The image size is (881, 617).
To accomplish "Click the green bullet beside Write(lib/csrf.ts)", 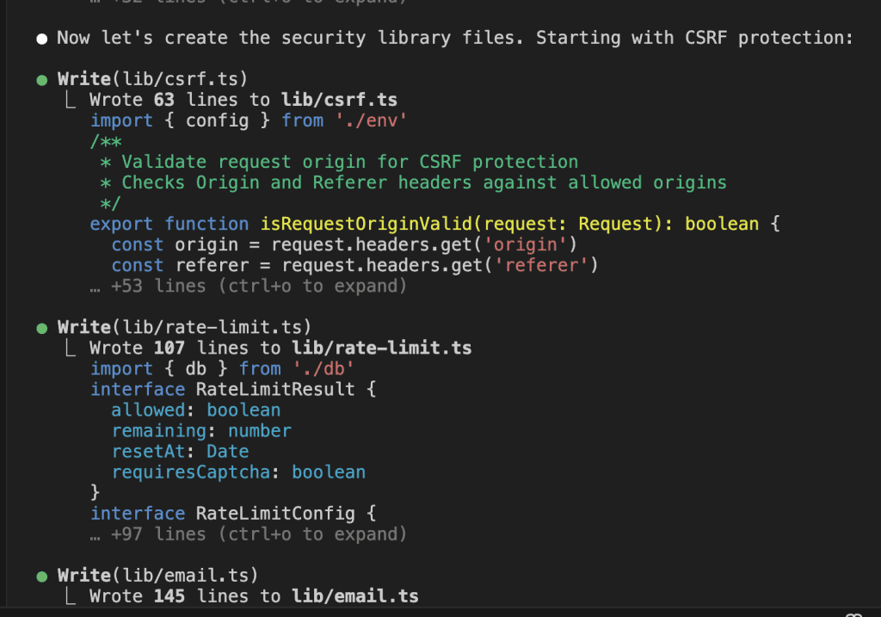I will pos(41,80).
